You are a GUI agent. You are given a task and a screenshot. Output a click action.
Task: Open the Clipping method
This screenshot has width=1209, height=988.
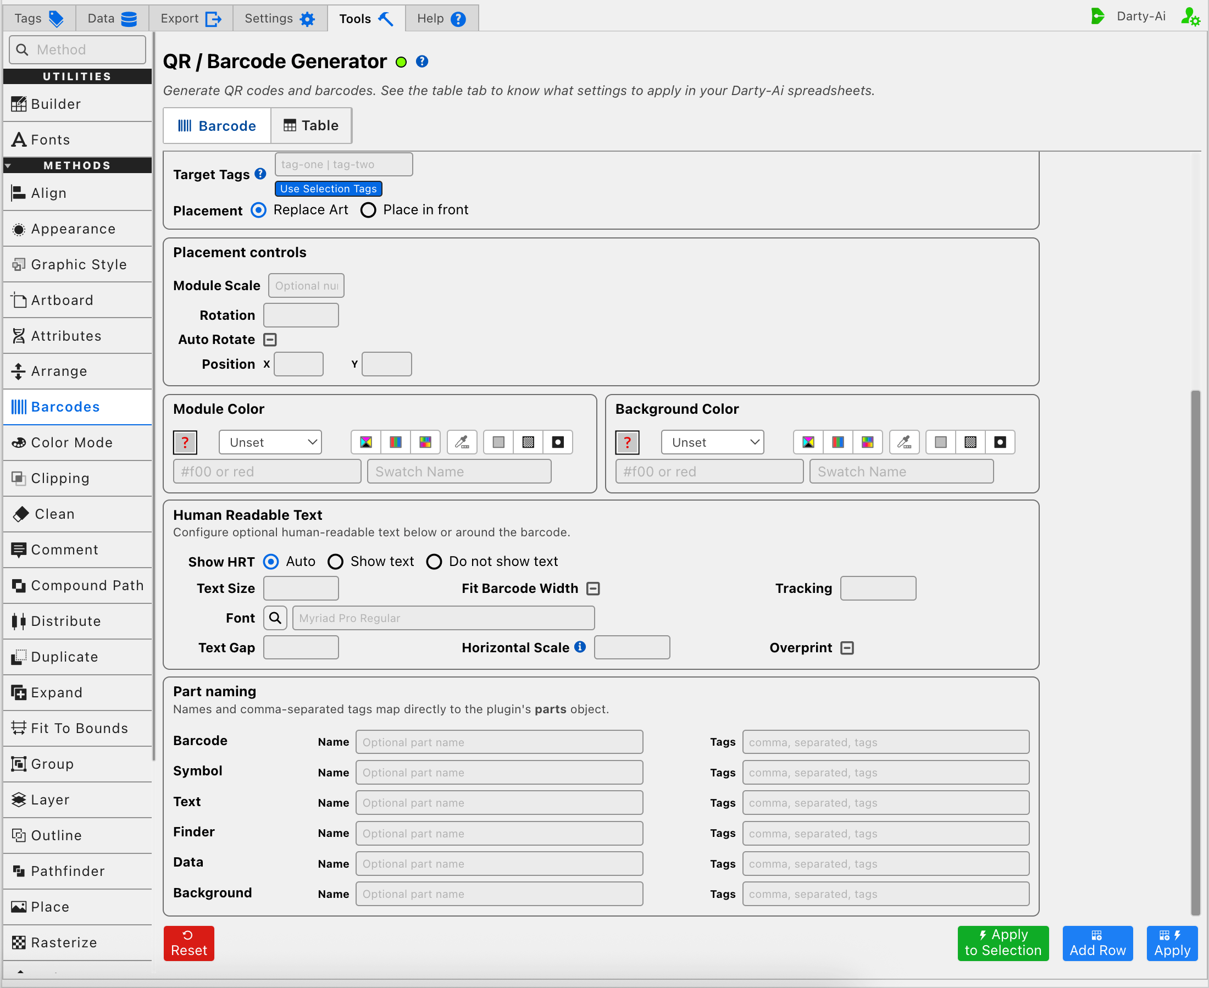(x=77, y=478)
